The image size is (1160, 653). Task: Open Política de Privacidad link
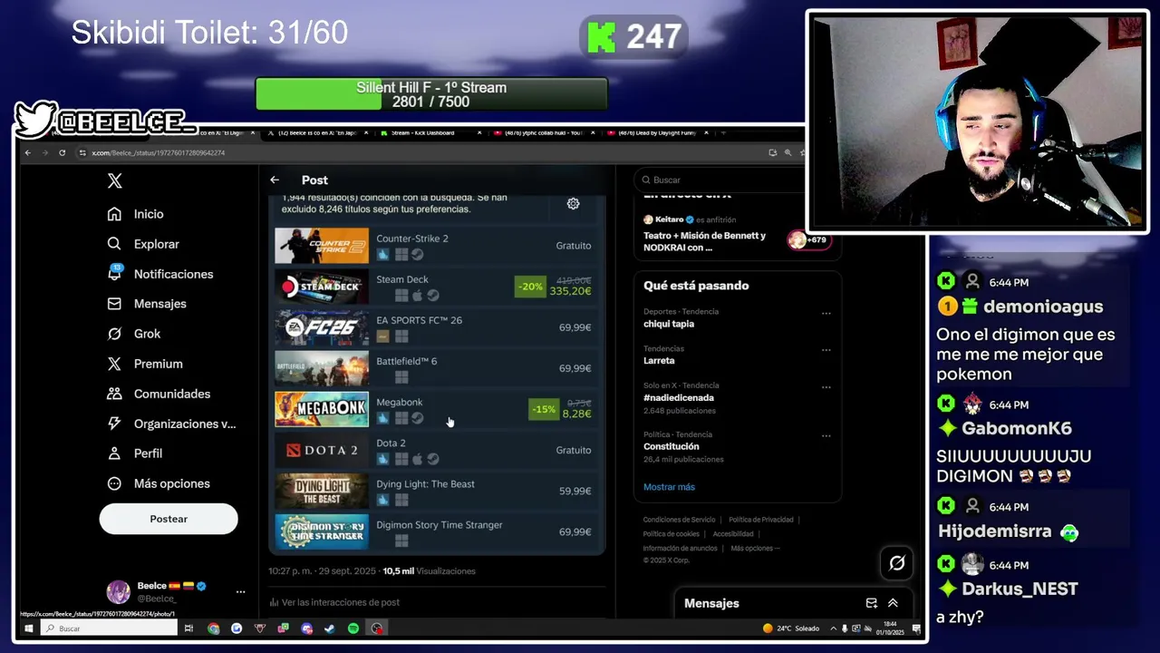click(761, 520)
